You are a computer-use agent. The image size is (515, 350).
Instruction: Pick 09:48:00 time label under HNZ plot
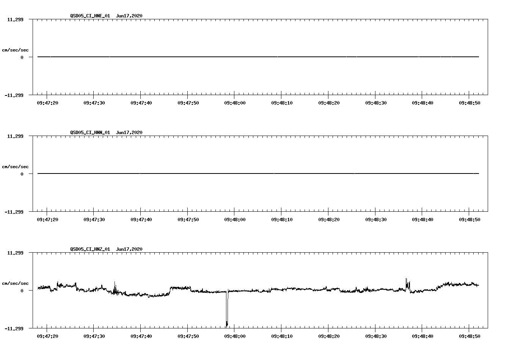235,336
